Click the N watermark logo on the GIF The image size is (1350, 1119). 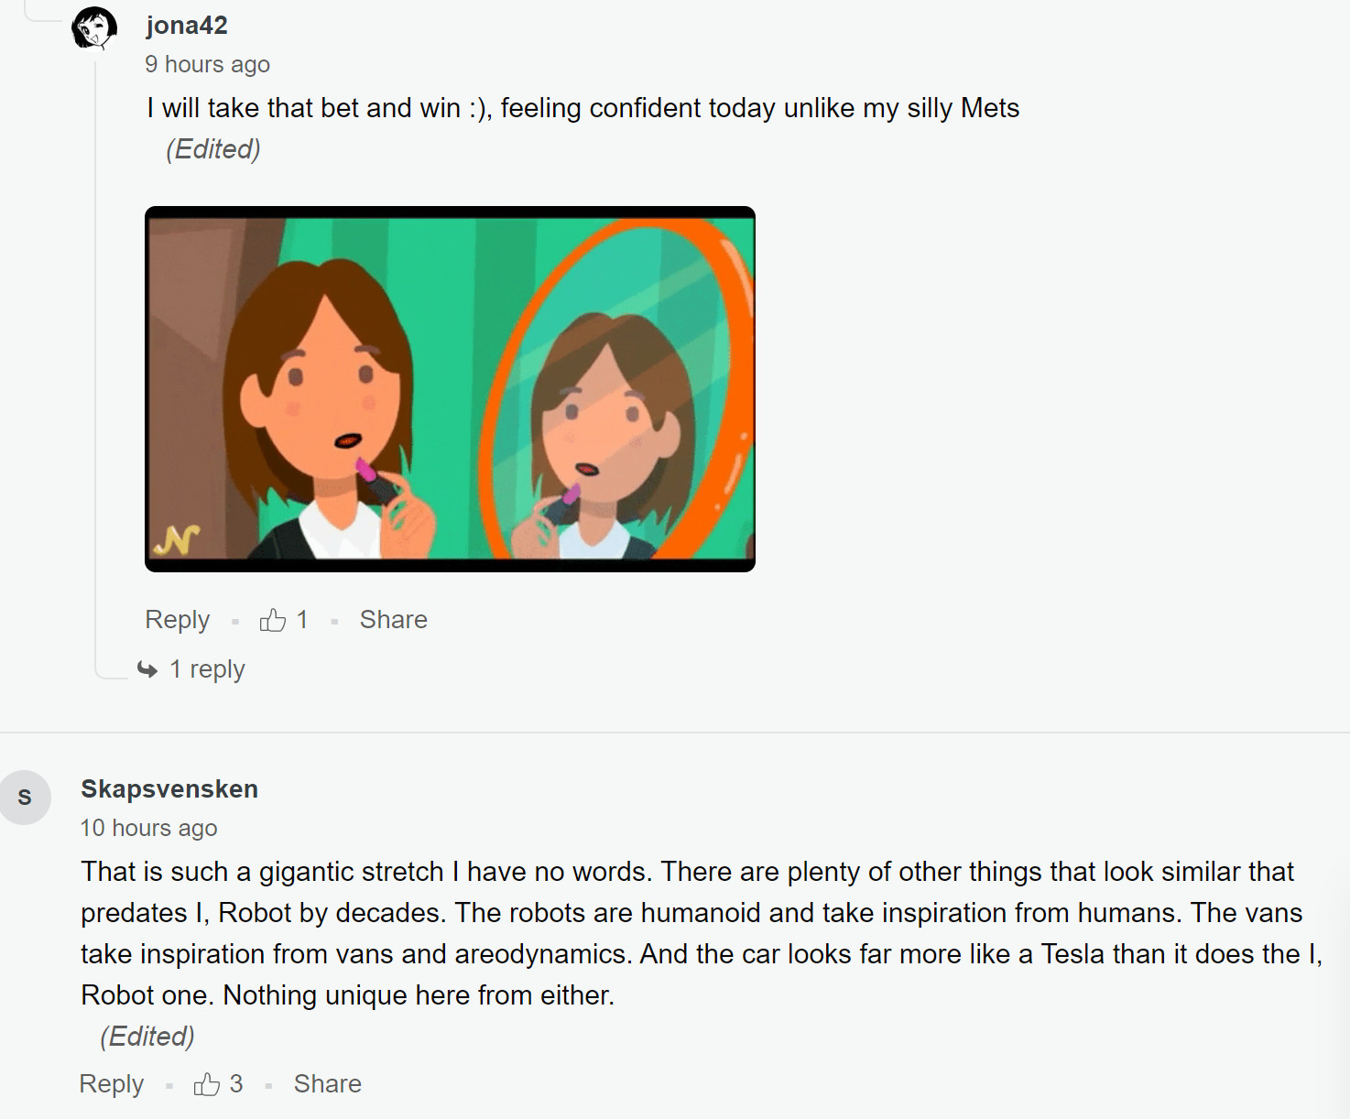(177, 540)
